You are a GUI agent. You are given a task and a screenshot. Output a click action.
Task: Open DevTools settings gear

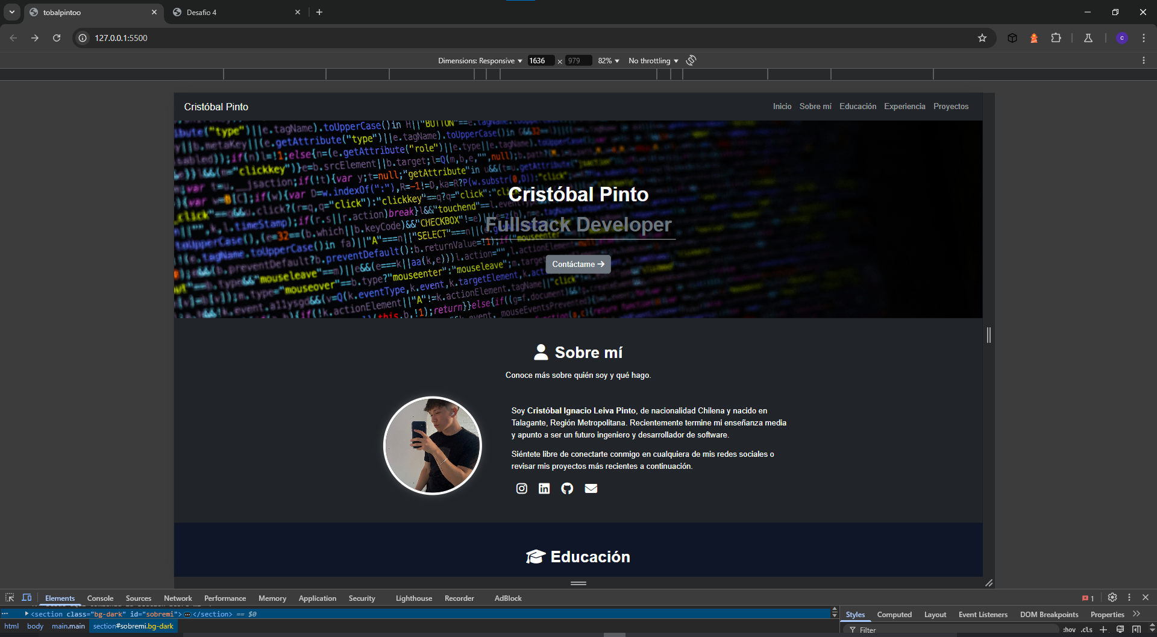tap(1112, 597)
